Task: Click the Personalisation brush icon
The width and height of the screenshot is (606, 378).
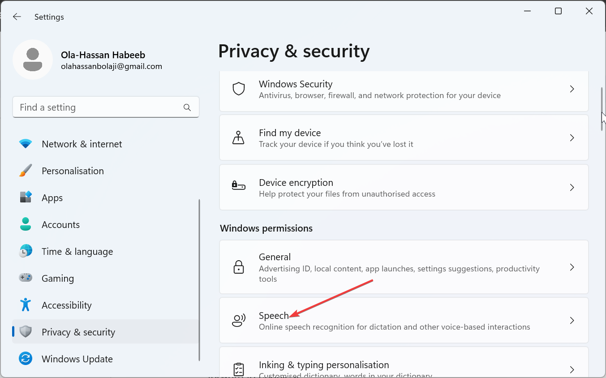Action: coord(26,171)
